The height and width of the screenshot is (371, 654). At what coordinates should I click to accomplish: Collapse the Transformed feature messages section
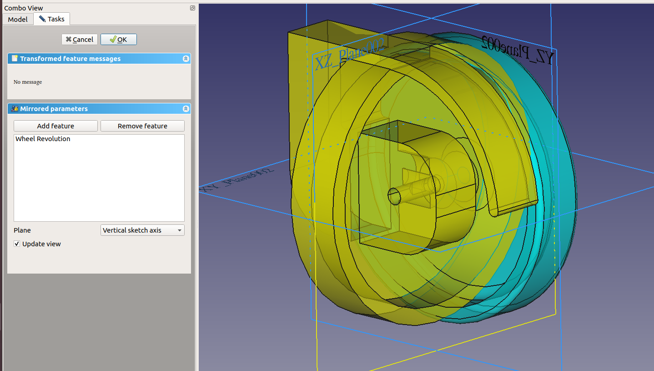(x=186, y=59)
